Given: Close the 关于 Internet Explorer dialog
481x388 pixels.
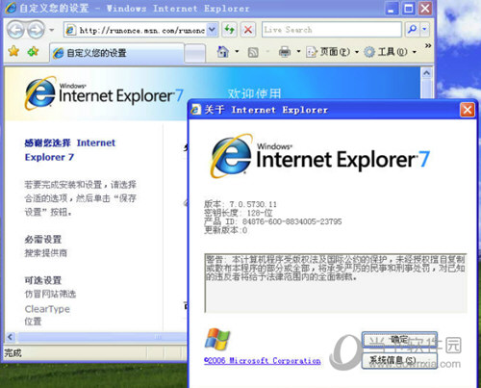Looking at the screenshot, I should coord(468,110).
